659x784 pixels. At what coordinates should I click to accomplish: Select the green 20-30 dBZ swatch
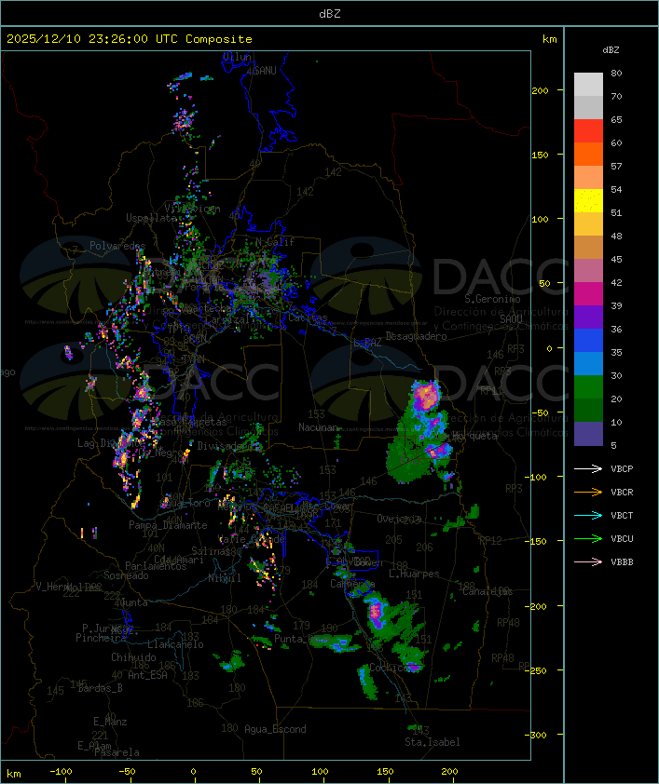pos(588,386)
